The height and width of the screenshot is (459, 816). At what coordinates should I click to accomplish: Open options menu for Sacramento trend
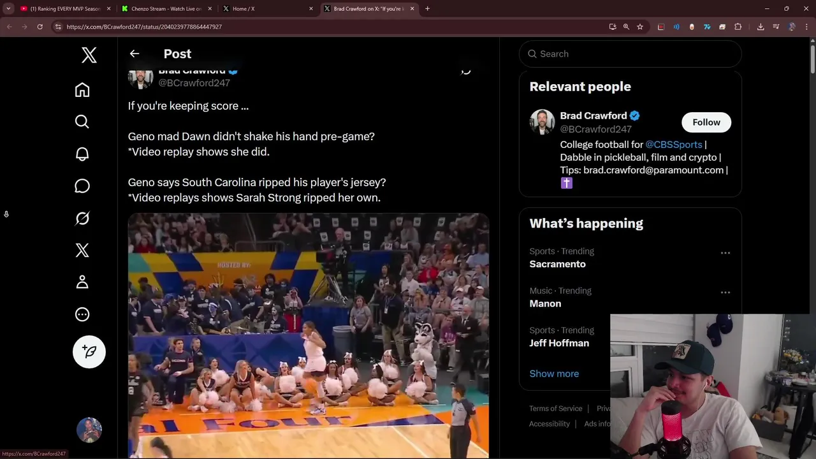pos(725,253)
